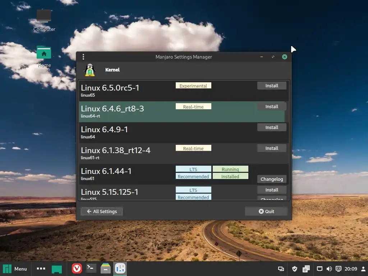Go back to All Settings
This screenshot has width=368, height=276.
[x=102, y=211]
